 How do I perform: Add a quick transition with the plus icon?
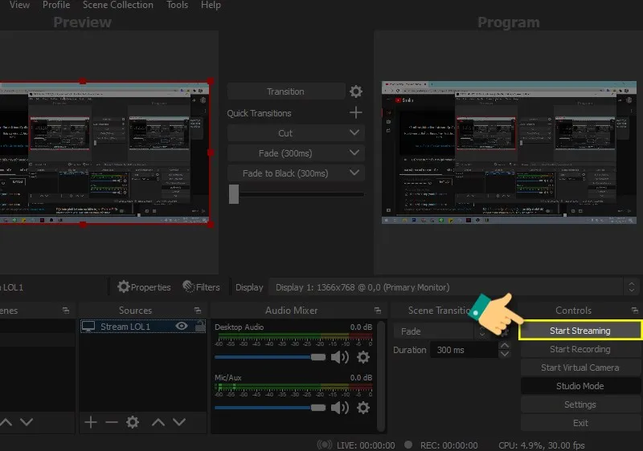point(355,113)
